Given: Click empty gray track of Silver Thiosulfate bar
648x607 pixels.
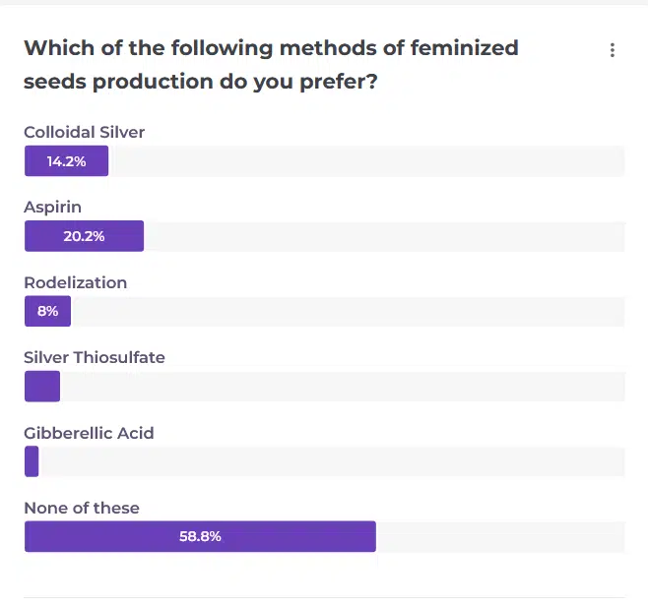Looking at the screenshot, I should [x=340, y=387].
